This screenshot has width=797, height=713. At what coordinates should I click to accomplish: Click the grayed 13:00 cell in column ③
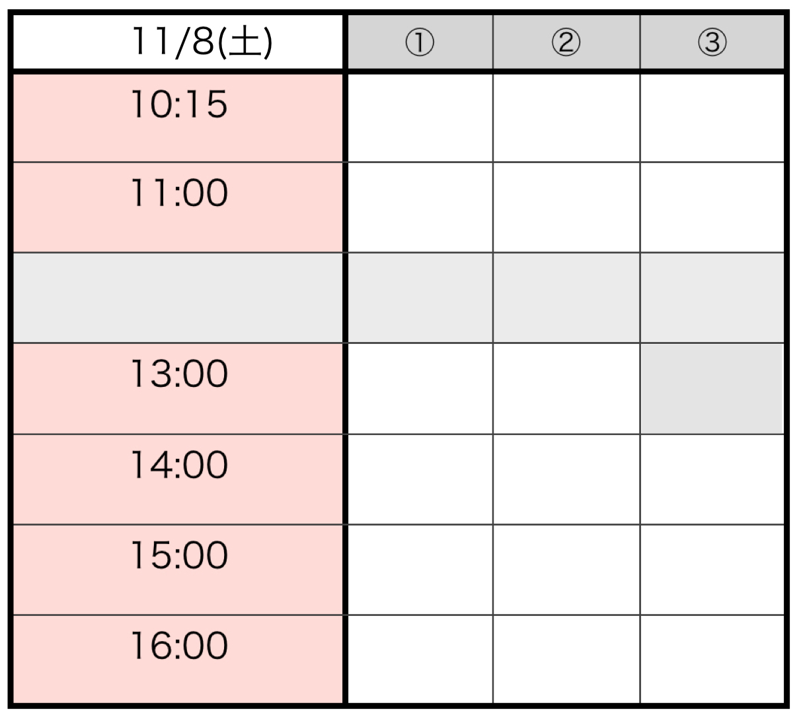pyautogui.click(x=712, y=388)
